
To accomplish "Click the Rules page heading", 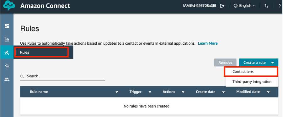I will tap(30, 29).
